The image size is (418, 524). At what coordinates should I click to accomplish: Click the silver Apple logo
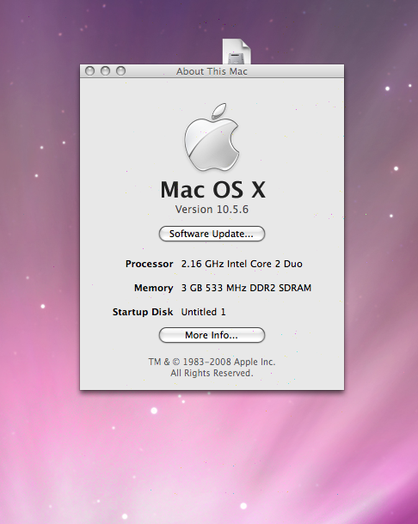[212, 137]
